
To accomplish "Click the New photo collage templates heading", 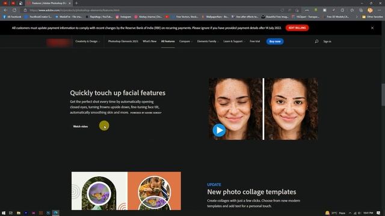I will (x=251, y=192).
